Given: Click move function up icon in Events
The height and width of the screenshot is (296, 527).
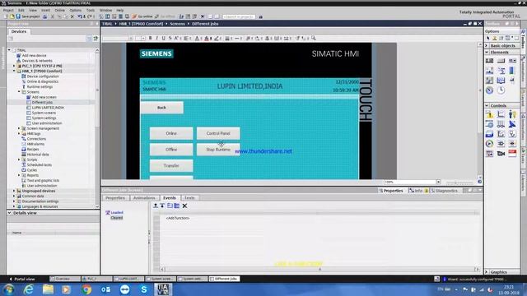Looking at the screenshot, I should 156,206.
